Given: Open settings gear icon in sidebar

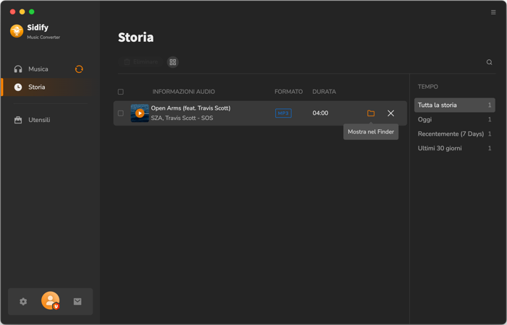Looking at the screenshot, I should [x=23, y=301].
